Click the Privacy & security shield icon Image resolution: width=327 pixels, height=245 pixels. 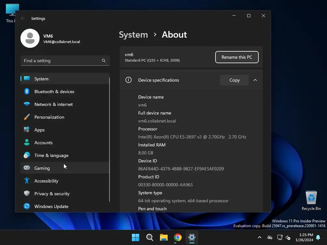coord(27,193)
